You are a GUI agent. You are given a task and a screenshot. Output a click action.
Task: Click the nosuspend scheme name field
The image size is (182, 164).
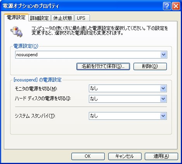(88, 55)
